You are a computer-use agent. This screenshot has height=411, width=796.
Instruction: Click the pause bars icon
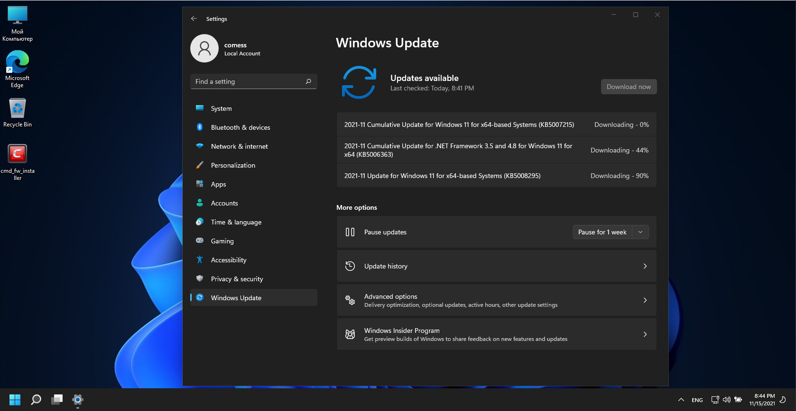point(350,232)
